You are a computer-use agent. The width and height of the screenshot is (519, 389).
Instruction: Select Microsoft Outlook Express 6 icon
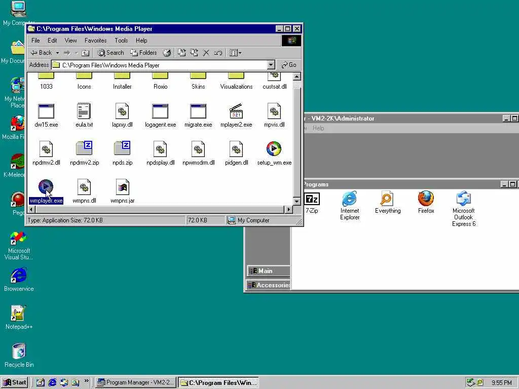[463, 198]
